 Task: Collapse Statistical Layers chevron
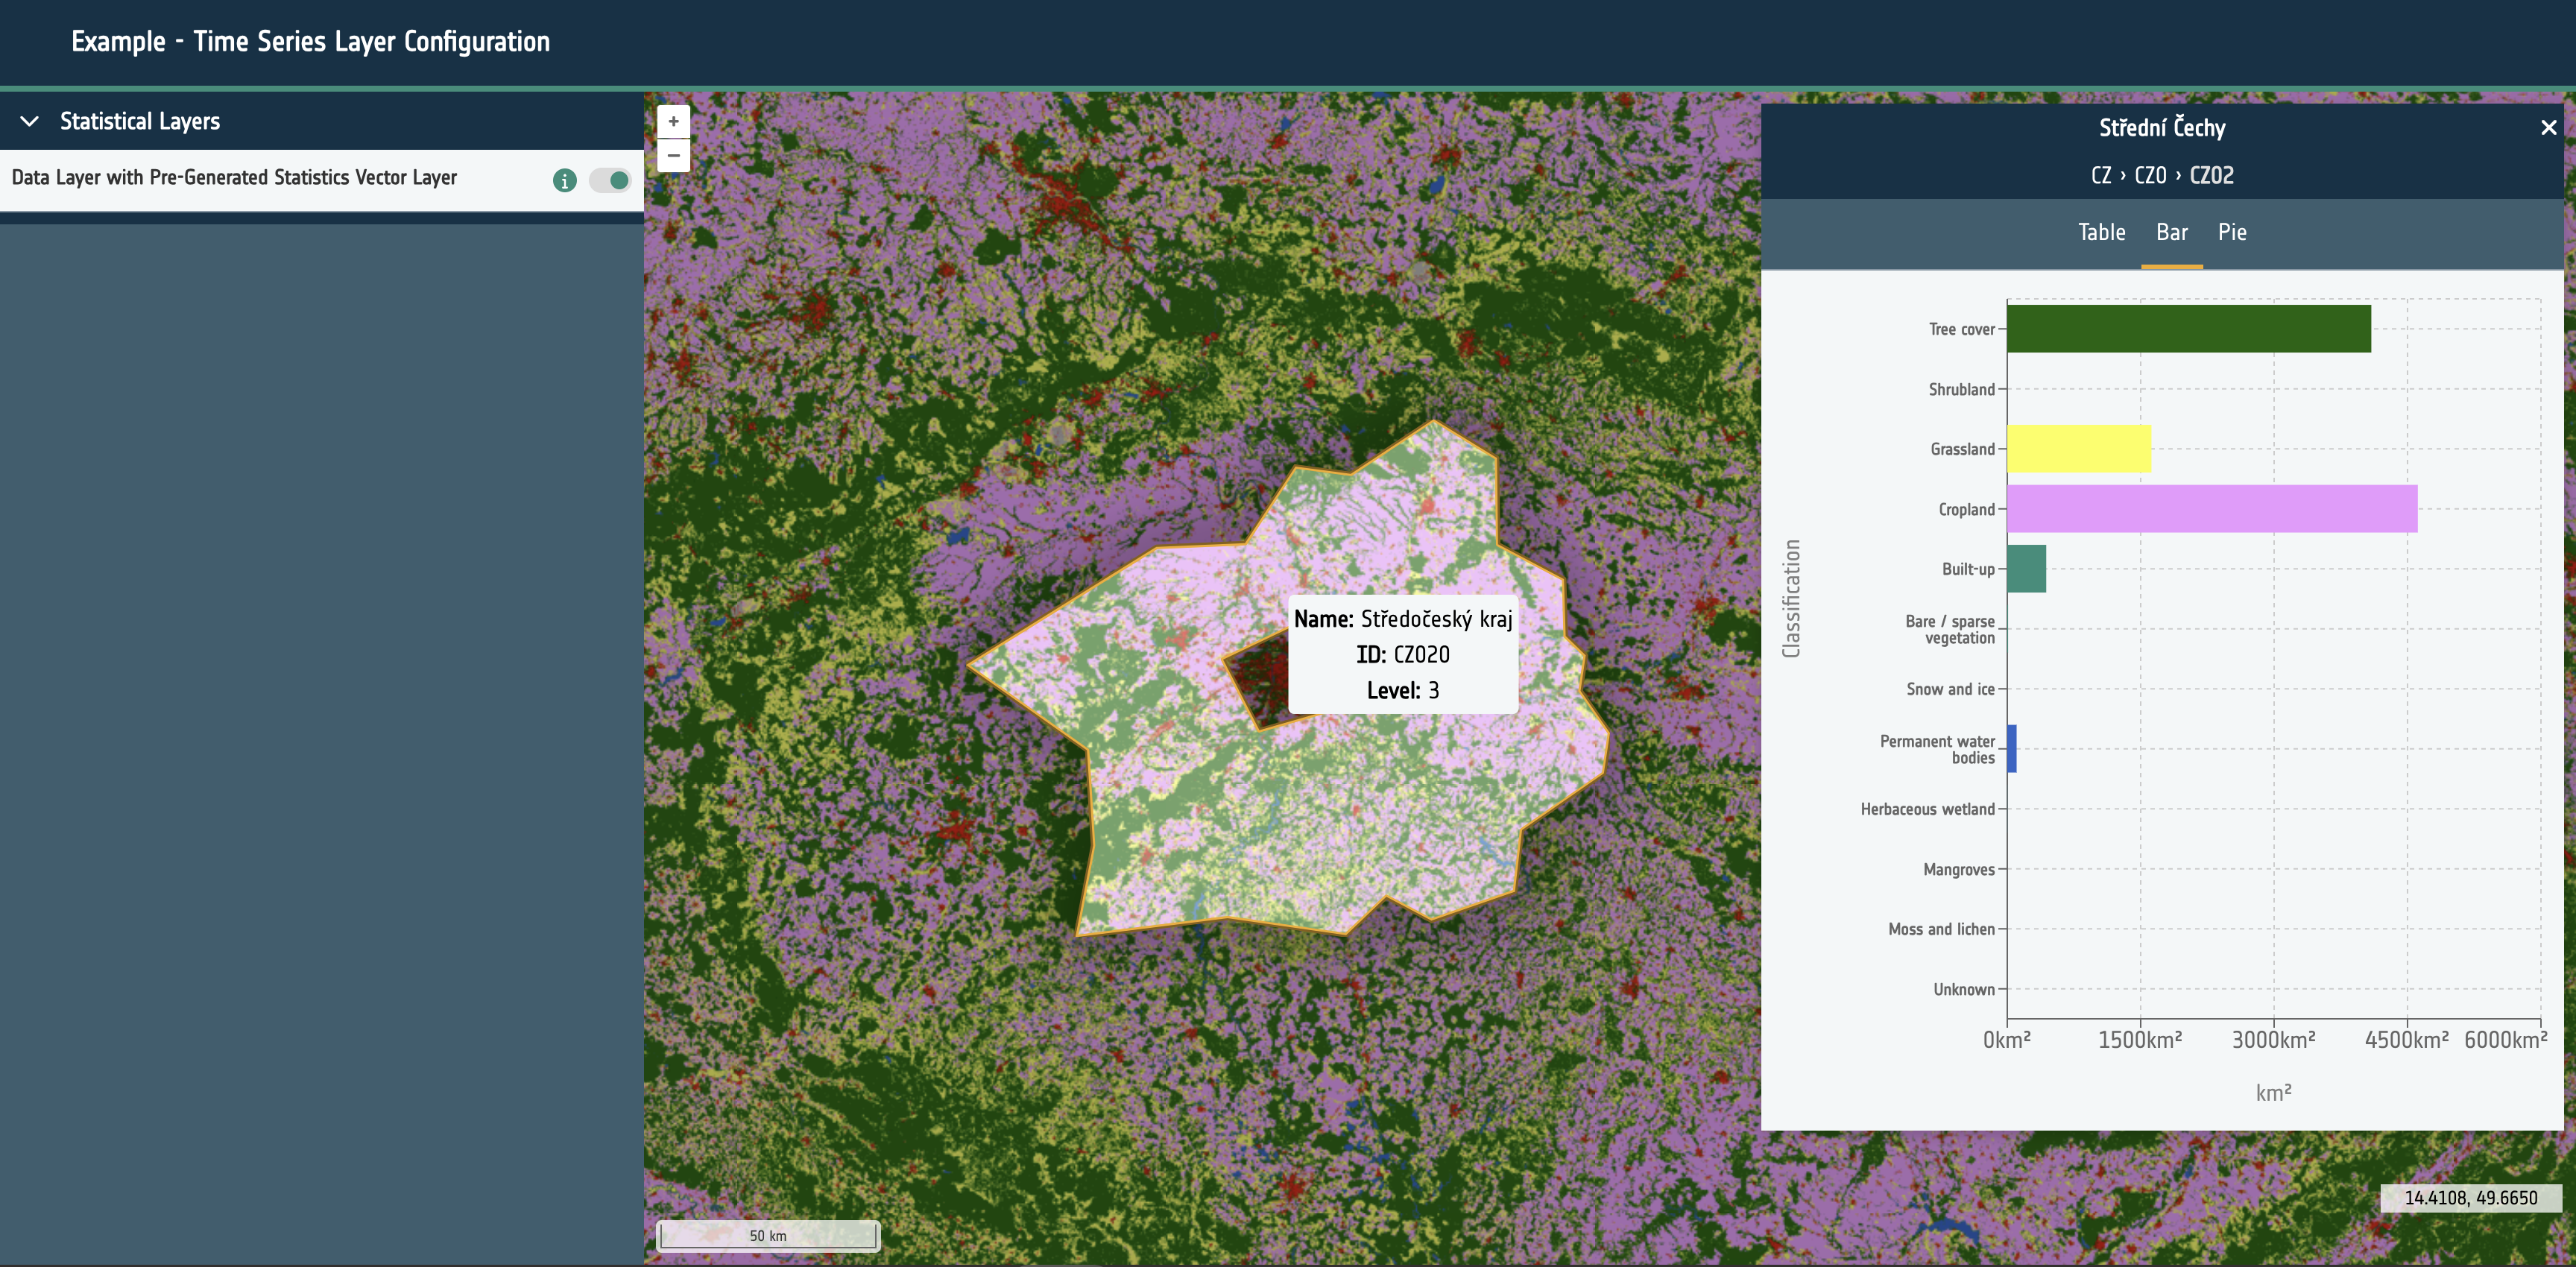(30, 121)
